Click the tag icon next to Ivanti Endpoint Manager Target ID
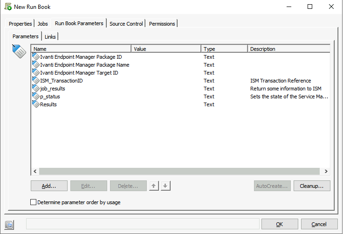The height and width of the screenshot is (234, 343). point(36,72)
